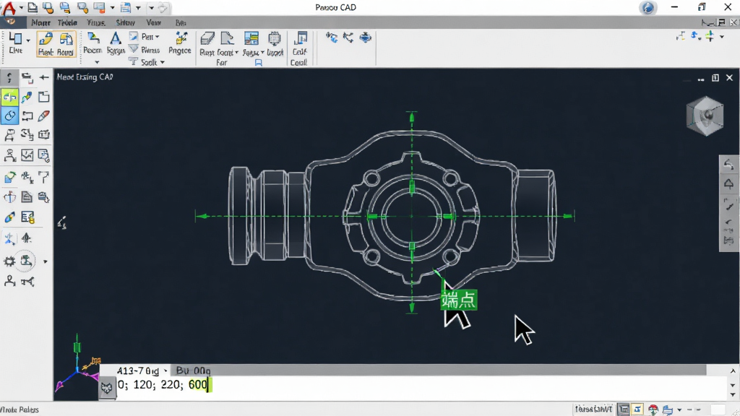Click the 'Bu 00g' label above command line
The image size is (740, 416).
(x=193, y=370)
